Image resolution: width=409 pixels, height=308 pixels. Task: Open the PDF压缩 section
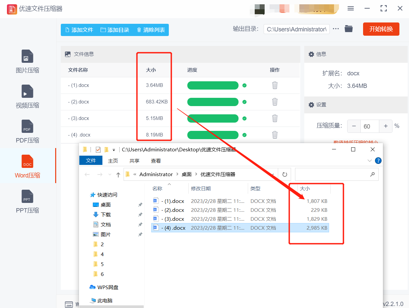(x=27, y=131)
